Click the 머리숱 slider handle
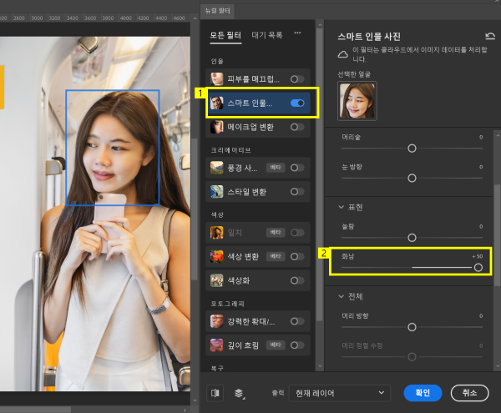The image size is (501, 413). tap(412, 149)
